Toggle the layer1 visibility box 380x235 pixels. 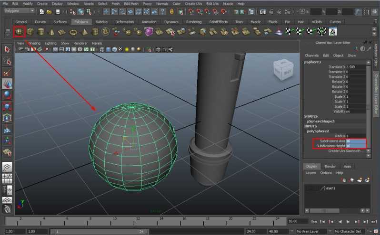click(x=308, y=188)
